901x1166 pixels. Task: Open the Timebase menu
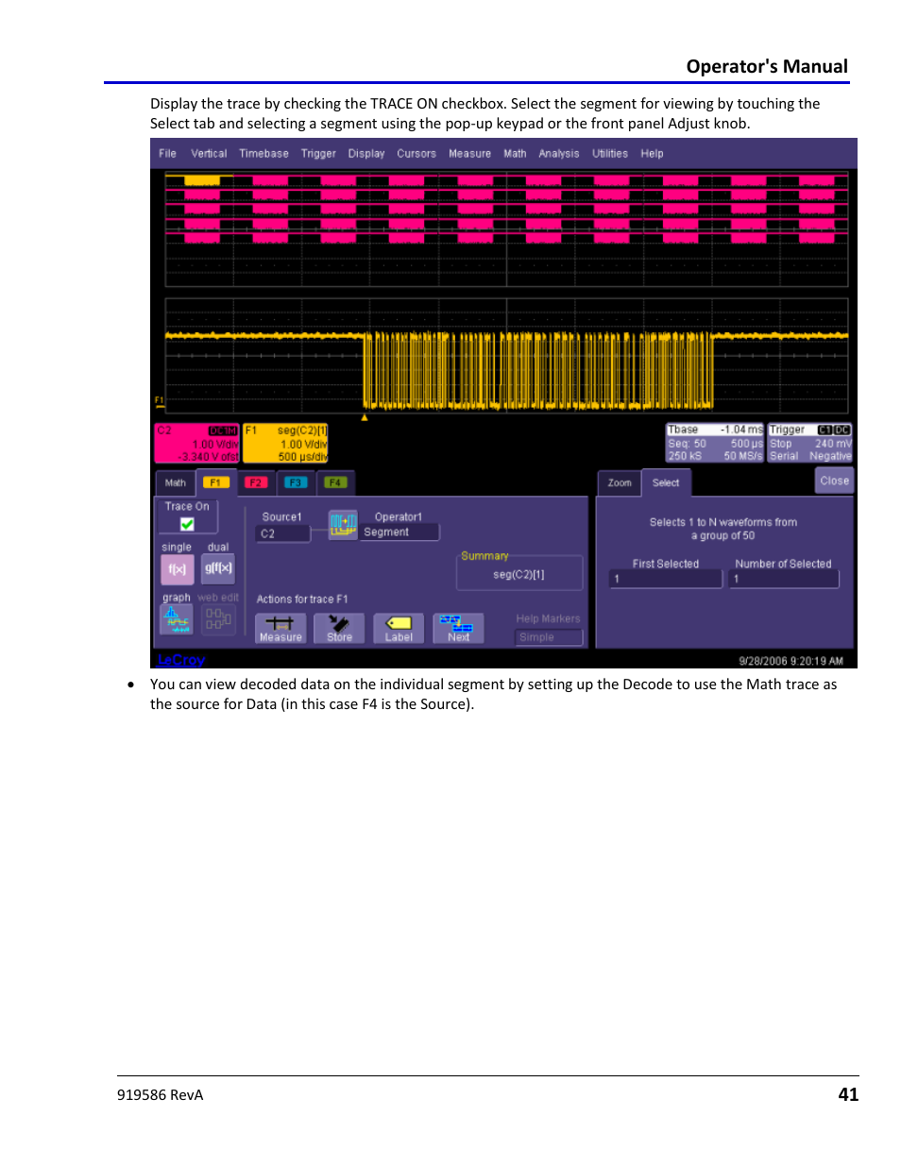click(x=263, y=154)
